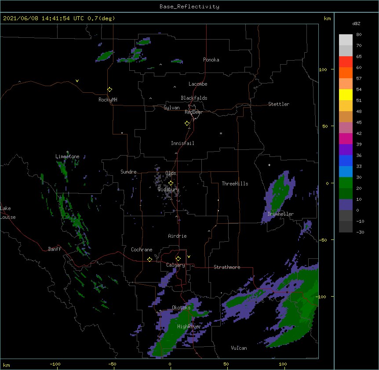Click the Sundre town label

128,172
